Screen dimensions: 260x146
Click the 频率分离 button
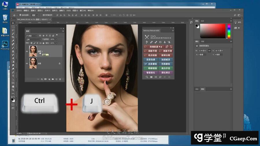coord(166,55)
